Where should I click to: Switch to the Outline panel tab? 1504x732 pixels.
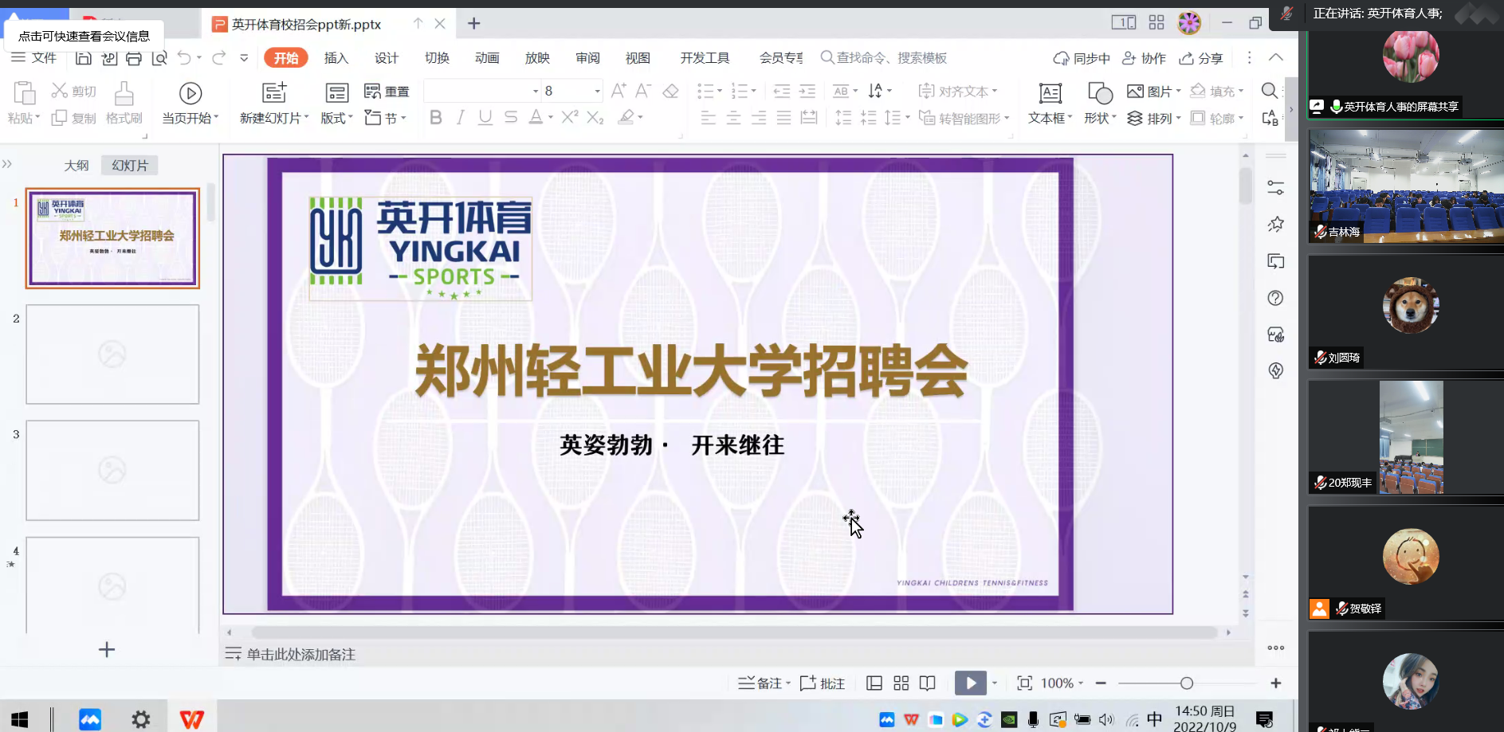click(77, 166)
